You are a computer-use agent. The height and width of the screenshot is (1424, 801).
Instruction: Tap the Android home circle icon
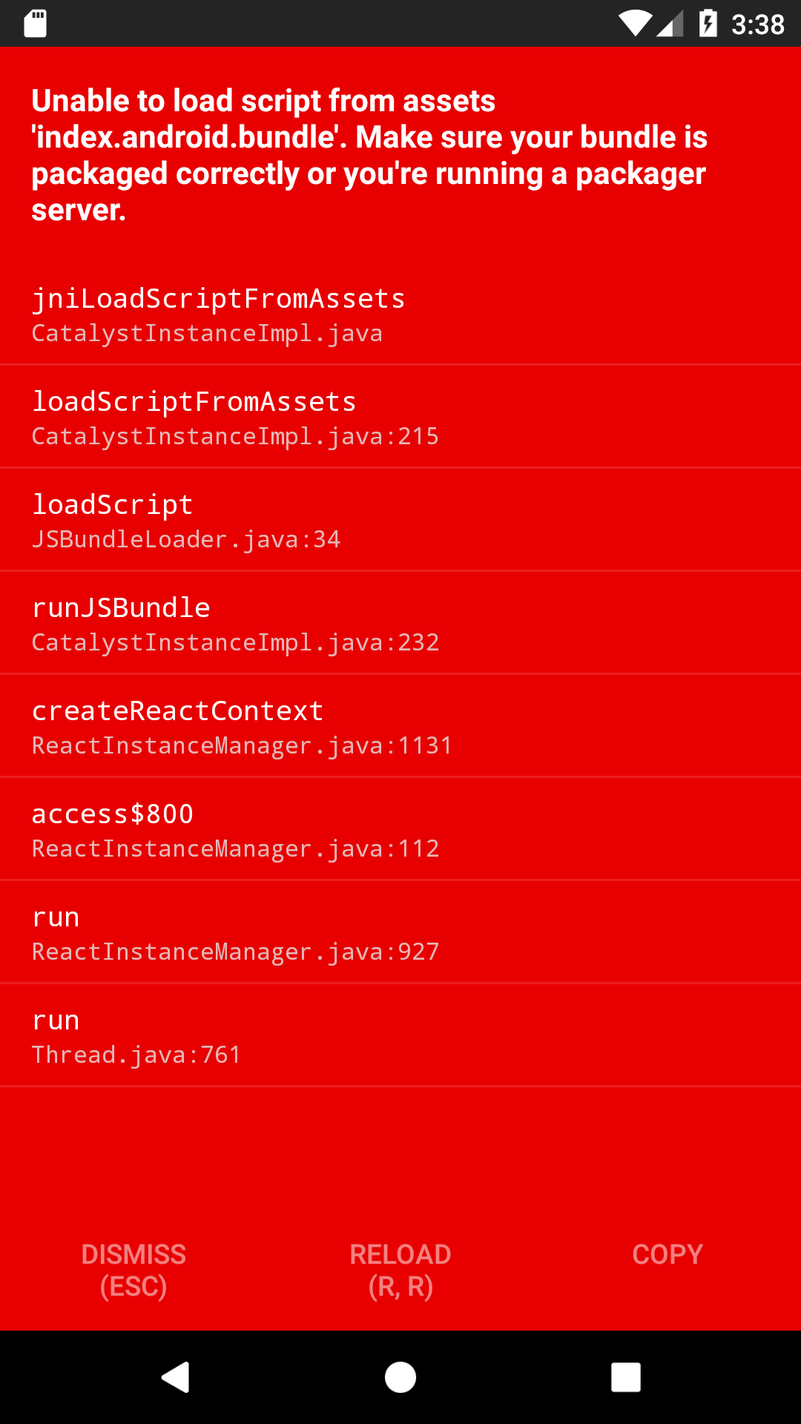tap(400, 1377)
